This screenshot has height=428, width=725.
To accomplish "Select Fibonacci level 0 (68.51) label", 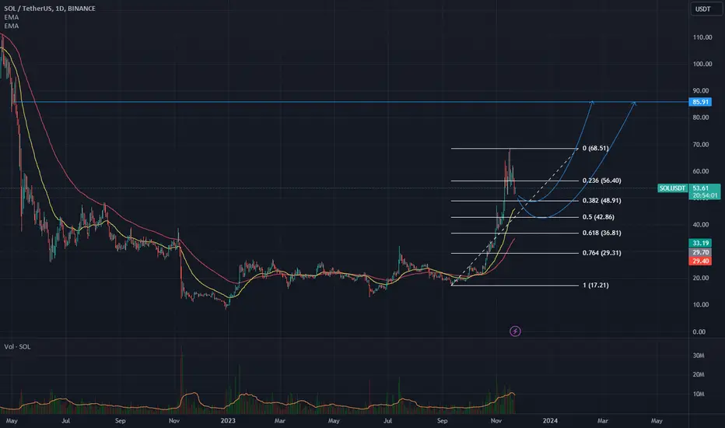I will pos(596,148).
